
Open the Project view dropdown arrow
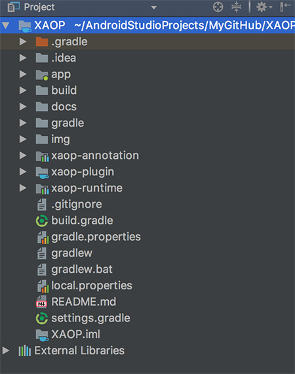[154, 8]
